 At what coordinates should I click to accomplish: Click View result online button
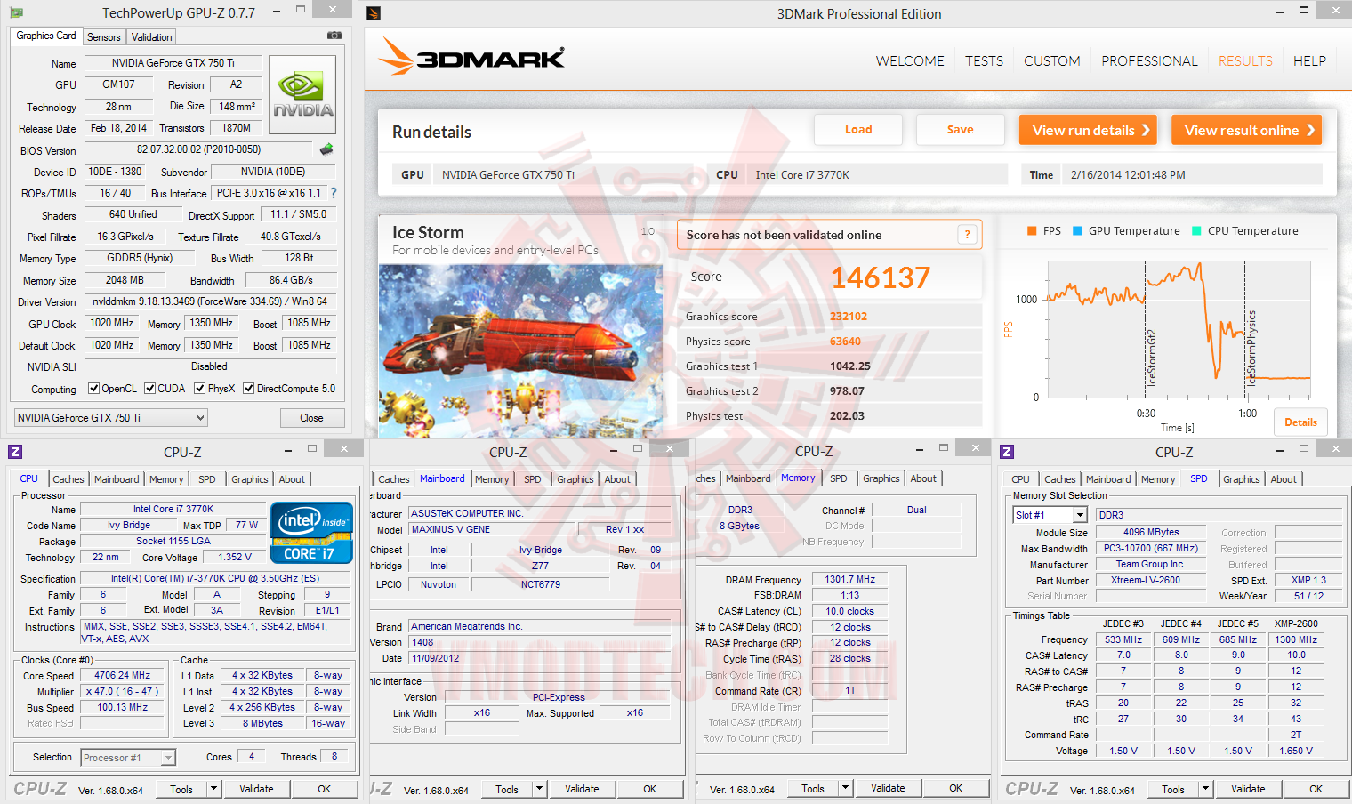coord(1246,130)
